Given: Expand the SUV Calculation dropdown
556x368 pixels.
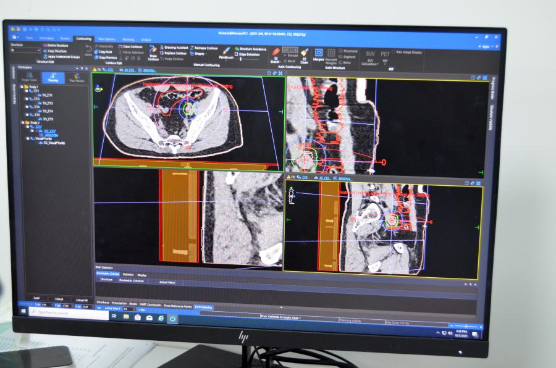Looking at the screenshot, I should point(370,62).
